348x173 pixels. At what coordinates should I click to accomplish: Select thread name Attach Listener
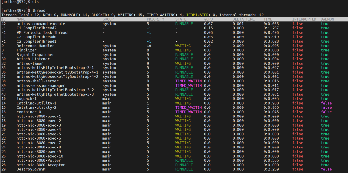[33, 59]
